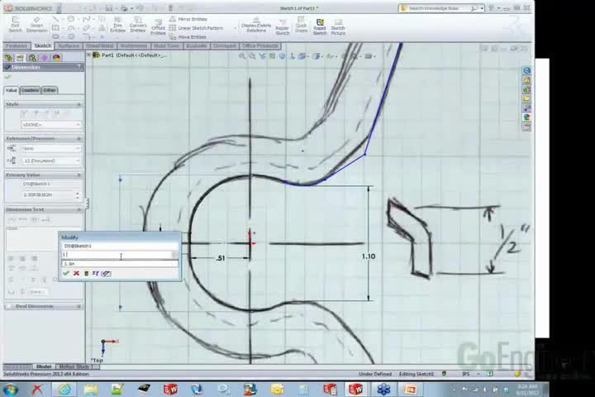The width and height of the screenshot is (595, 397).
Task: Switch to the Surfaces ribbon tab
Action: point(69,46)
